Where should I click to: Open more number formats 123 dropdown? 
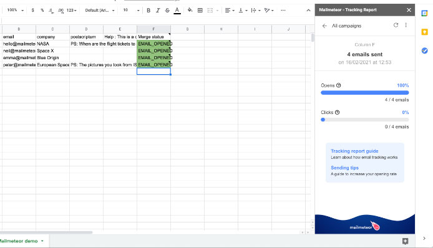pyautogui.click(x=71, y=10)
